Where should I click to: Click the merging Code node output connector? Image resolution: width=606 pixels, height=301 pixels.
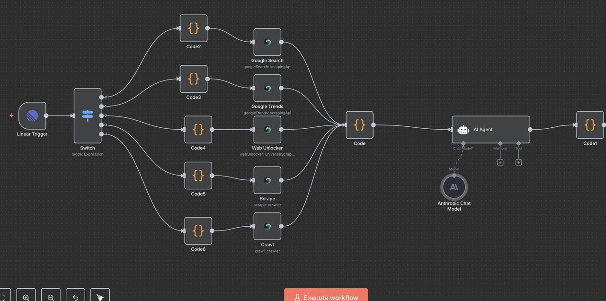[x=374, y=125]
